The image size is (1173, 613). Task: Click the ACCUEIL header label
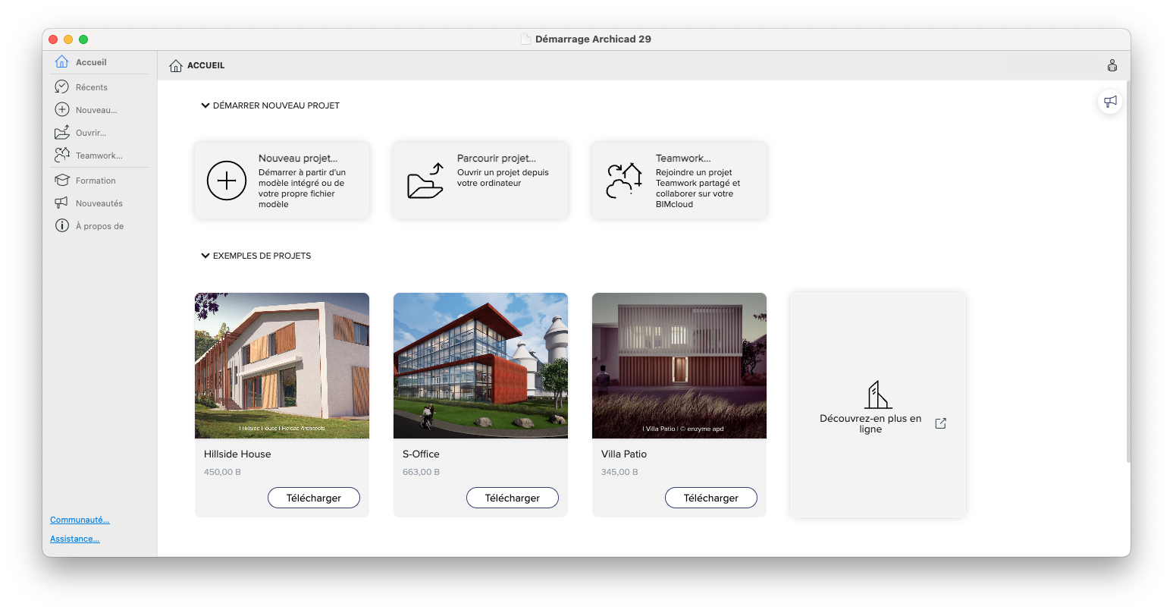tap(206, 65)
